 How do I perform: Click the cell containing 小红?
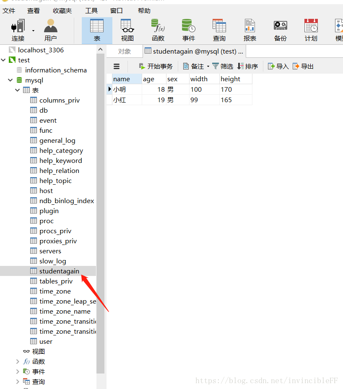[127, 100]
